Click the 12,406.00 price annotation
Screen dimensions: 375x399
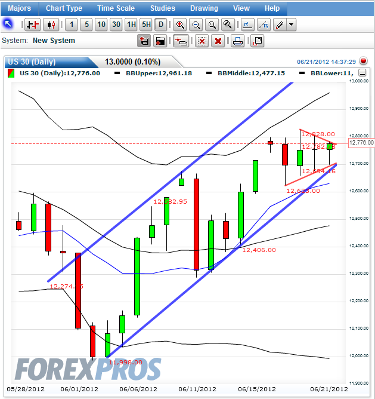[259, 250]
